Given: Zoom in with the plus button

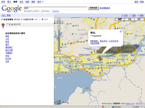Looking at the screenshot, I should [x=59, y=29].
